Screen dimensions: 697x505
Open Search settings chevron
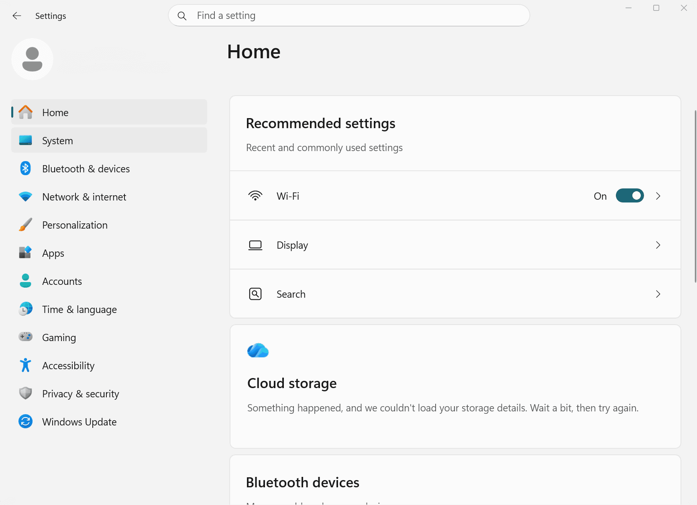click(658, 294)
